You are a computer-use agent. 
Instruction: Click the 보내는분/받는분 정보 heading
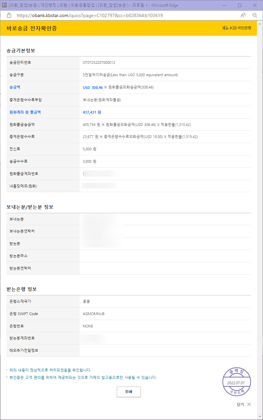pyautogui.click(x=30, y=207)
